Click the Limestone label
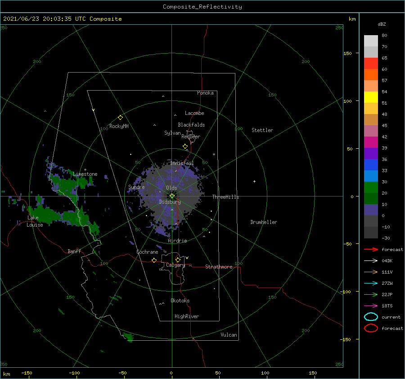The image size is (405, 379). click(x=85, y=174)
